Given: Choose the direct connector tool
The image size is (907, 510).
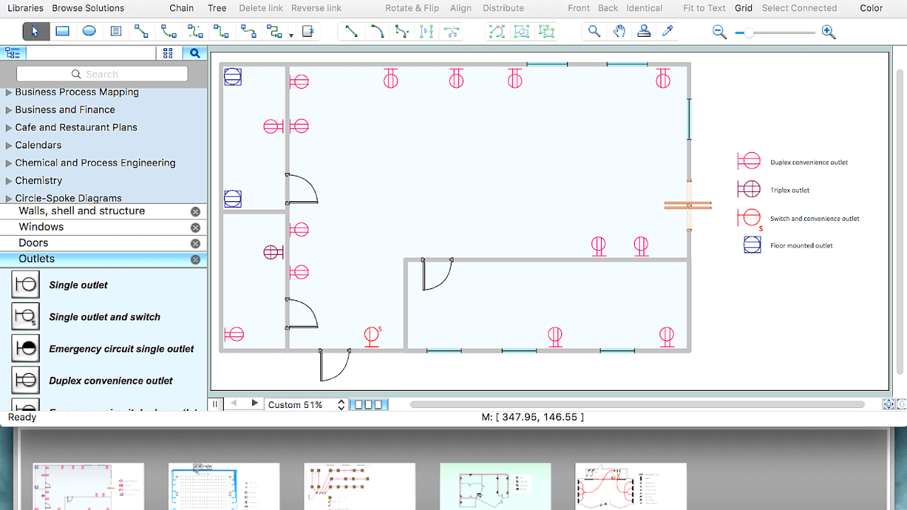Looking at the screenshot, I should pos(142,32).
